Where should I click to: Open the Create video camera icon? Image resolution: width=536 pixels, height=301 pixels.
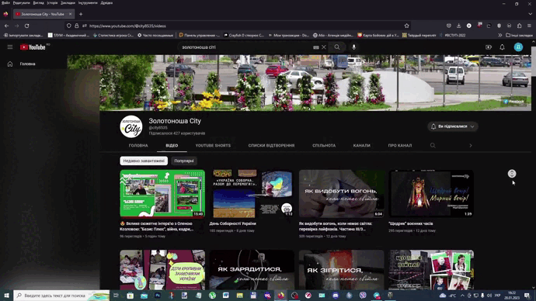coord(489,47)
